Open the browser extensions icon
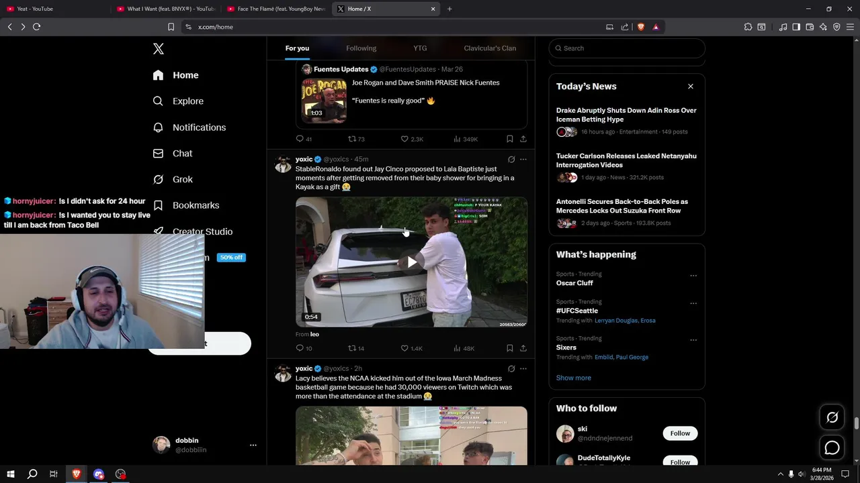 click(748, 27)
